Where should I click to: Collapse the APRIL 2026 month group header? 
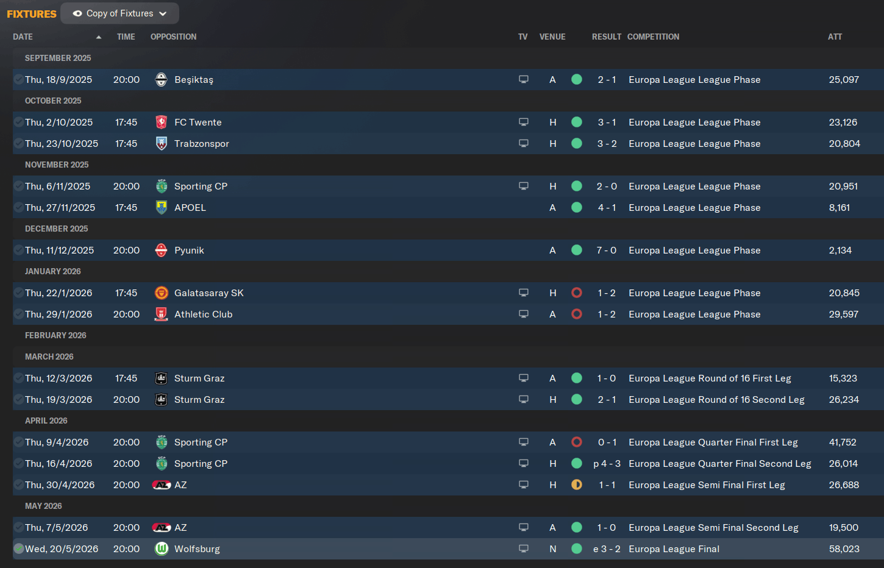(x=46, y=421)
